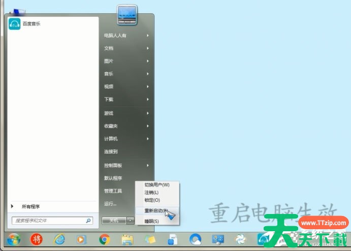This screenshot has height=251, width=351.
Task: Expand the 控制面板 submenu arrow
Action: [x=147, y=165]
